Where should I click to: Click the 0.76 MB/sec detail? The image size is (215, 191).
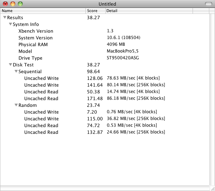pos(132,112)
